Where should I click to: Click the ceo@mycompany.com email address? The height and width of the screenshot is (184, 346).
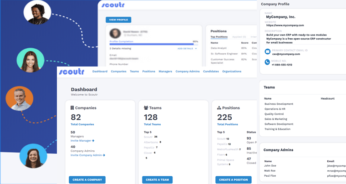click(286, 54)
